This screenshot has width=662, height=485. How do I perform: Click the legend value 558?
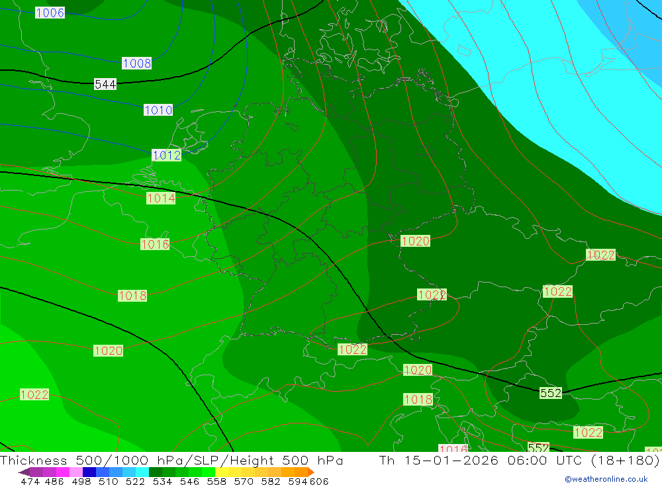pyautogui.click(x=216, y=481)
